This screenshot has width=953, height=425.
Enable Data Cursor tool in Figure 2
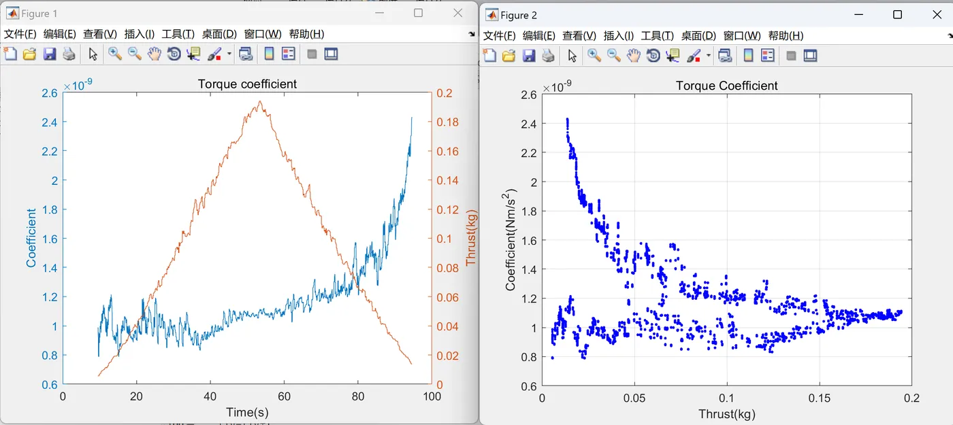[x=673, y=56]
